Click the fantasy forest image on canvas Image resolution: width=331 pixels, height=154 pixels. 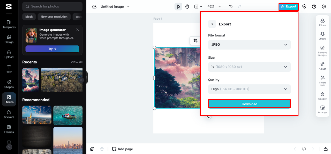coord(177,78)
